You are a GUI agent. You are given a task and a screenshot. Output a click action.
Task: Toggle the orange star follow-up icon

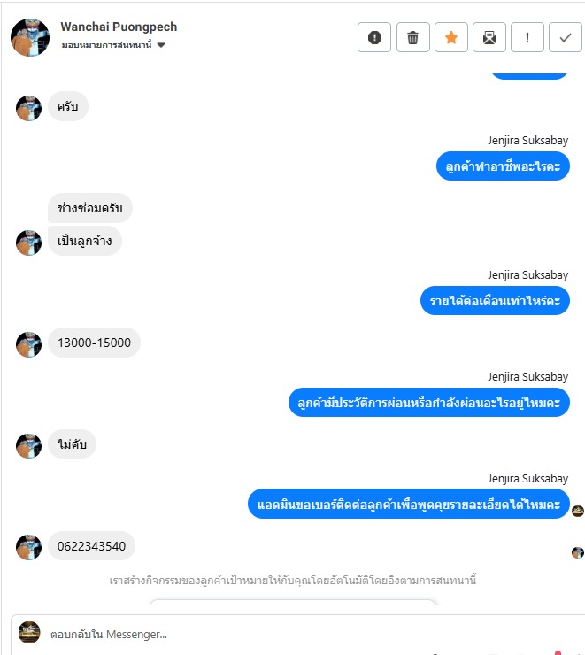click(x=451, y=37)
